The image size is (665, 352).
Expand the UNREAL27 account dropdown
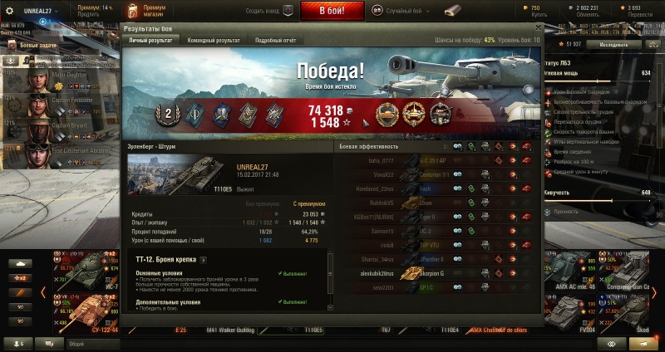[x=41, y=11]
